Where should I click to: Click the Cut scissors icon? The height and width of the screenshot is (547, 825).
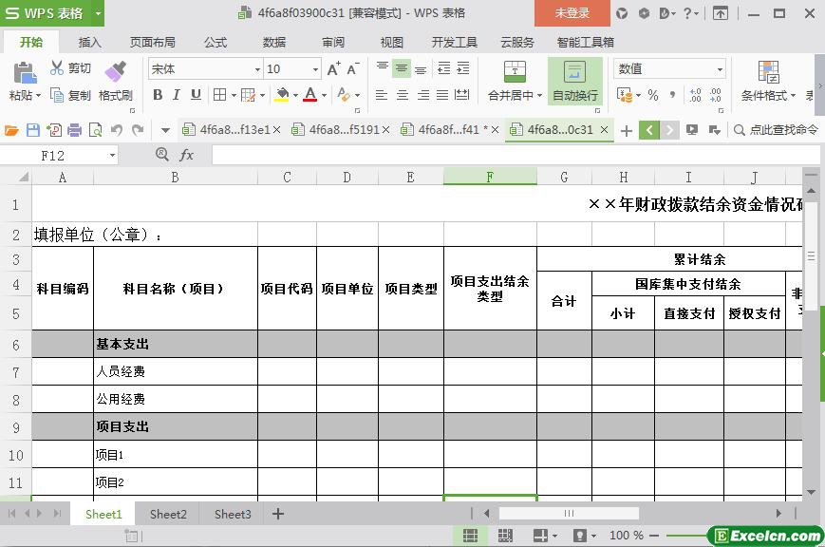[x=57, y=68]
